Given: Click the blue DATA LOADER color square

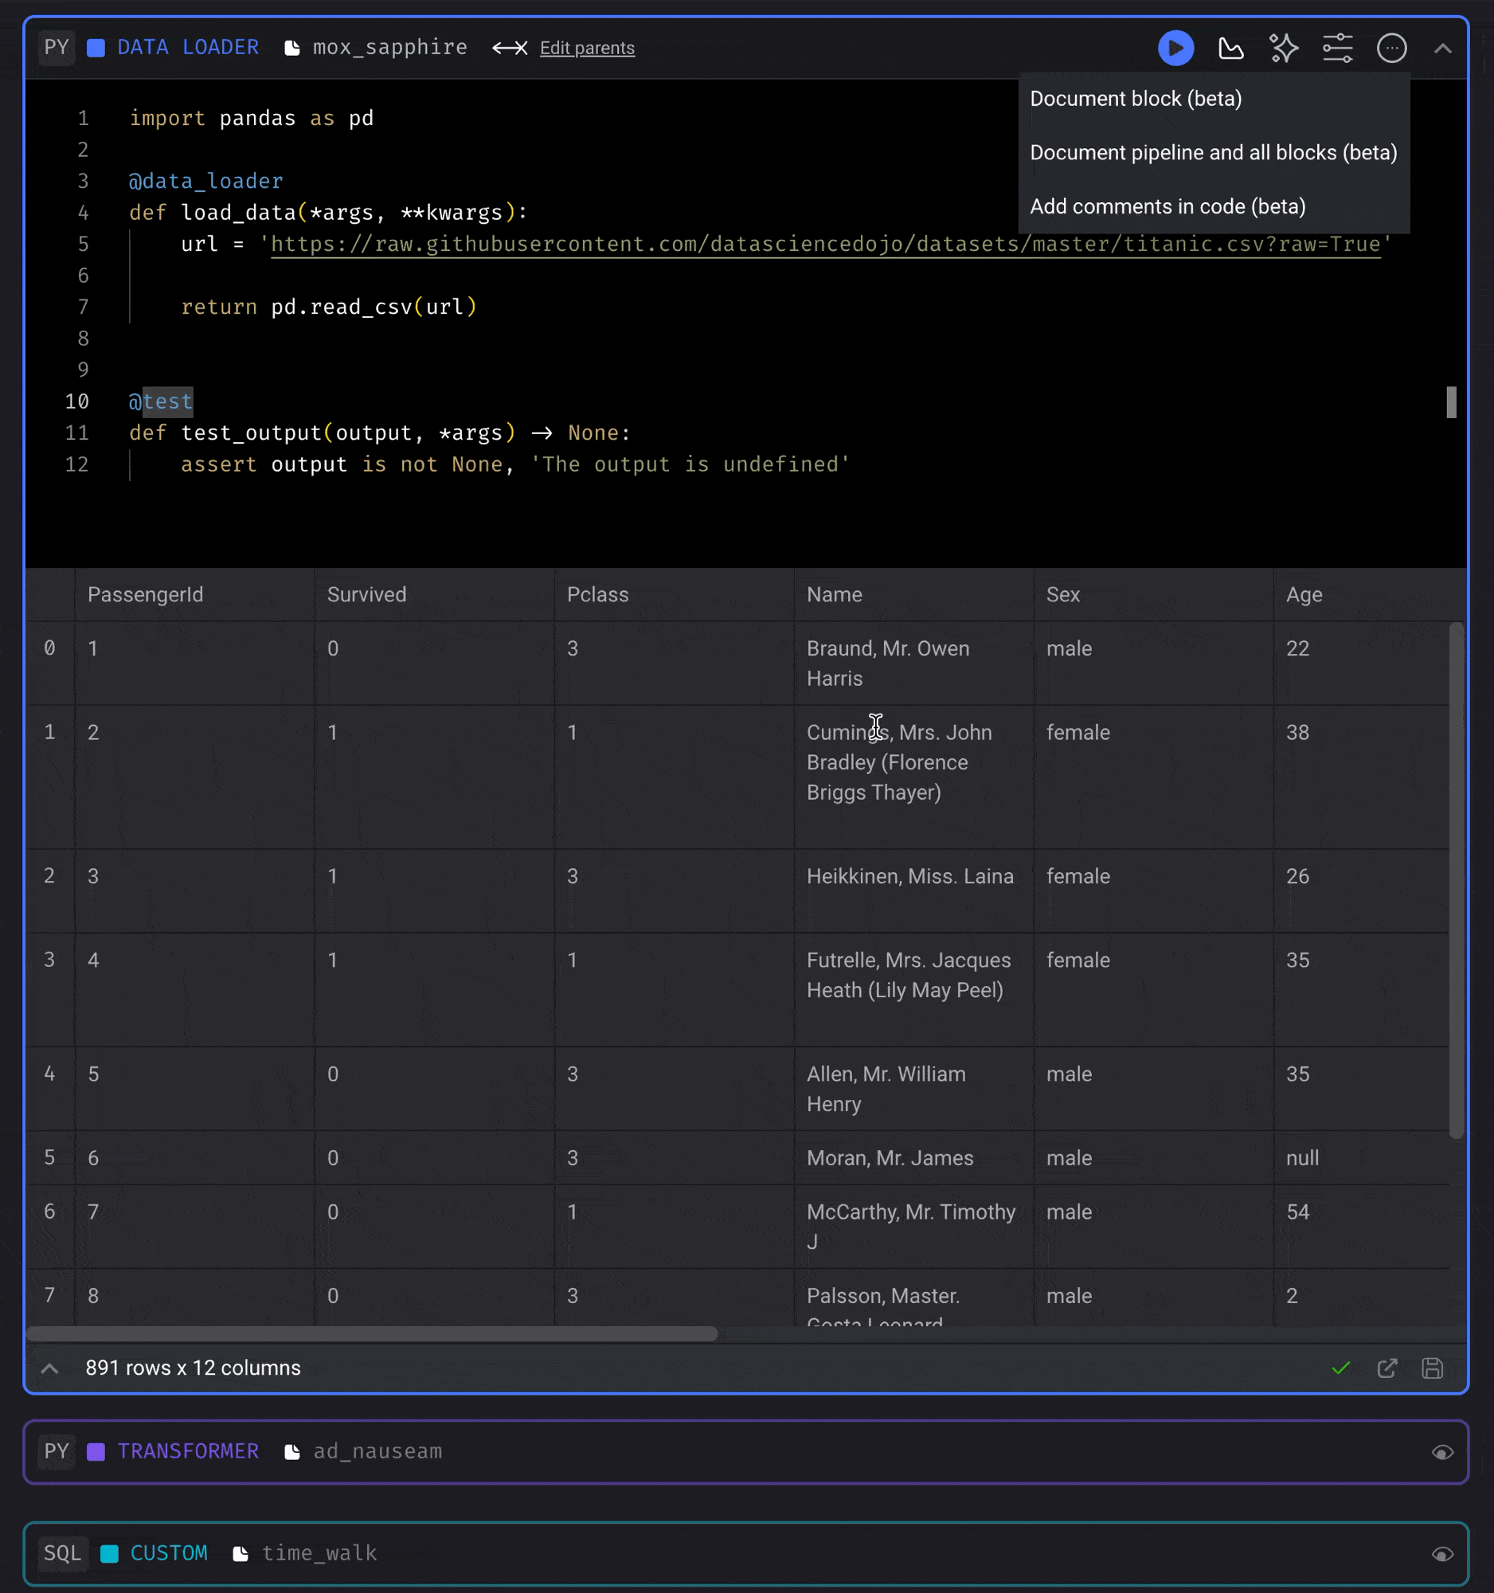Looking at the screenshot, I should pyautogui.click(x=96, y=48).
